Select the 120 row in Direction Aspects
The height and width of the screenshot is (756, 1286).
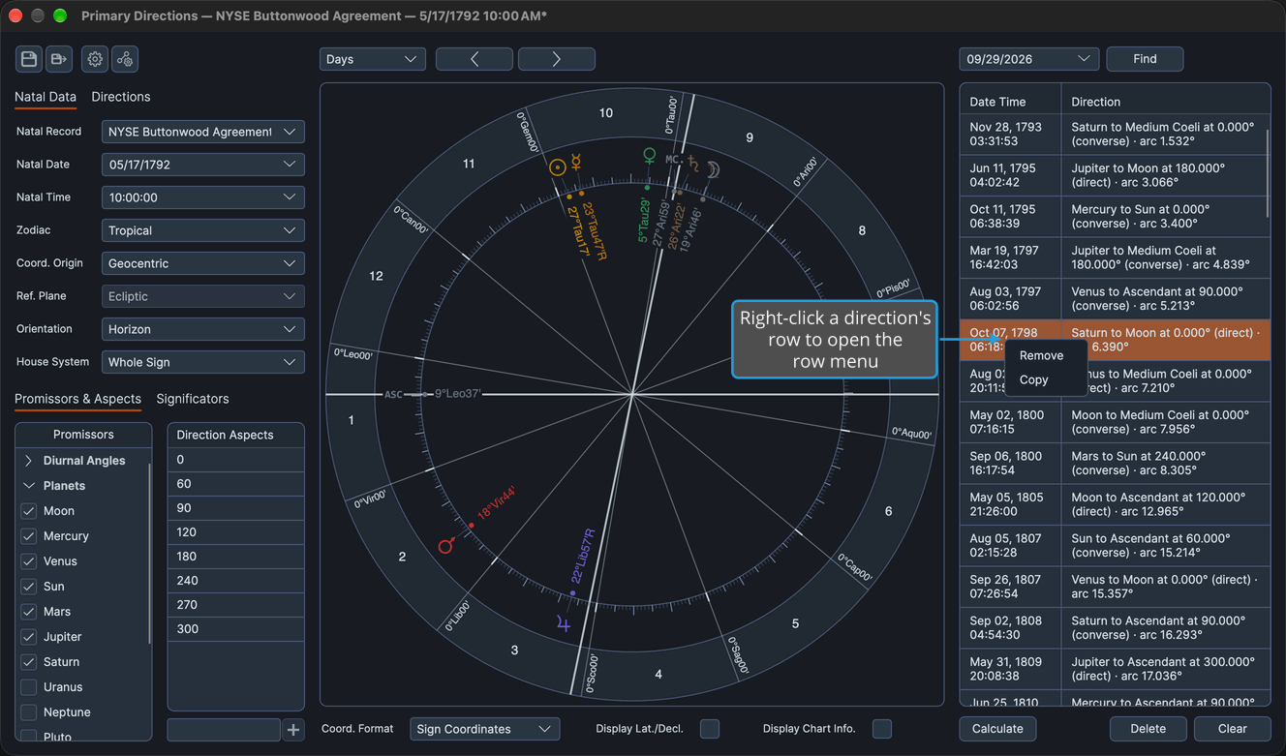coord(236,532)
